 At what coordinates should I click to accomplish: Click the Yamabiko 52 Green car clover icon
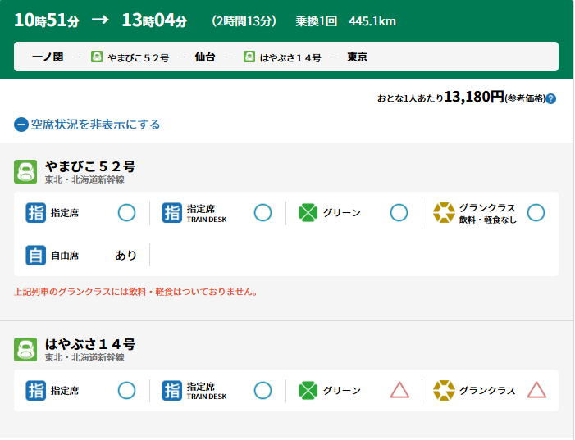308,213
